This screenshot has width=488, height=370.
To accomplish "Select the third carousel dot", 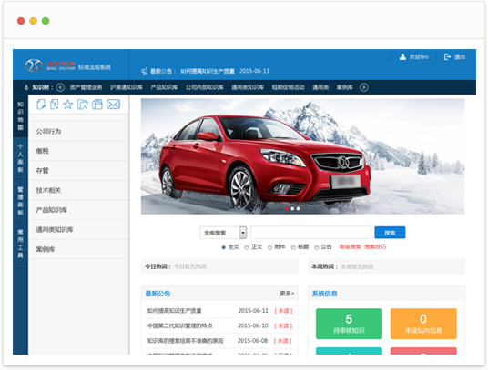I will (298, 209).
